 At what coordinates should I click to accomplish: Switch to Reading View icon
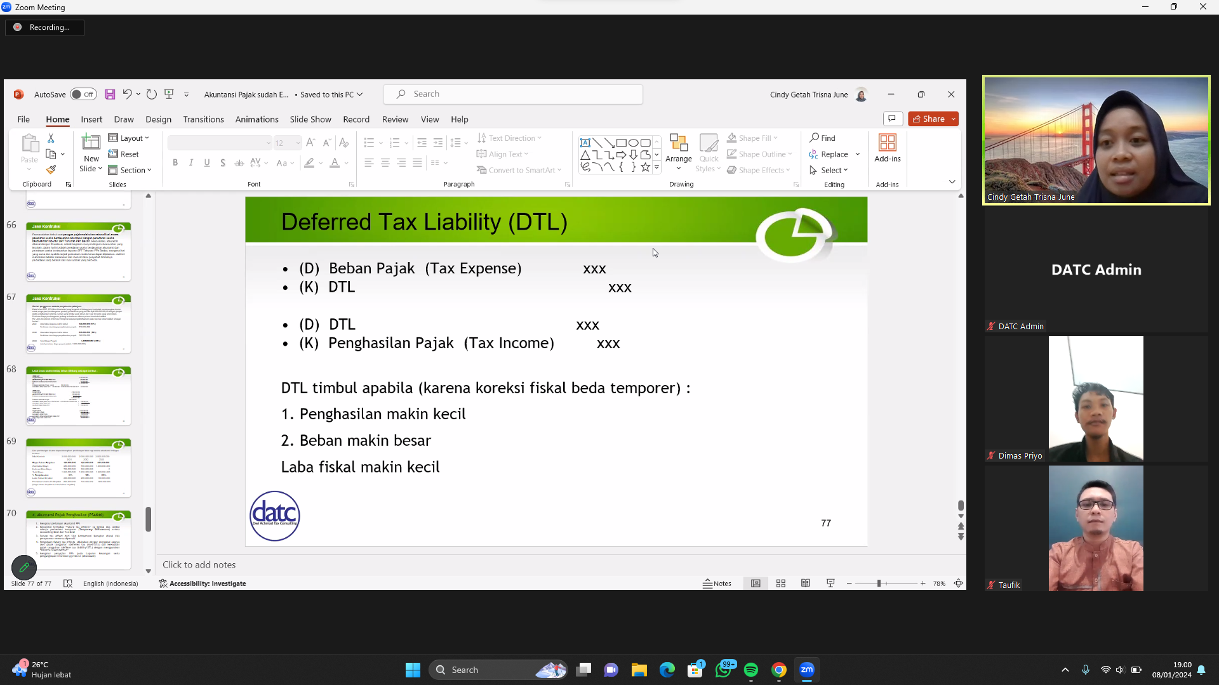click(806, 584)
